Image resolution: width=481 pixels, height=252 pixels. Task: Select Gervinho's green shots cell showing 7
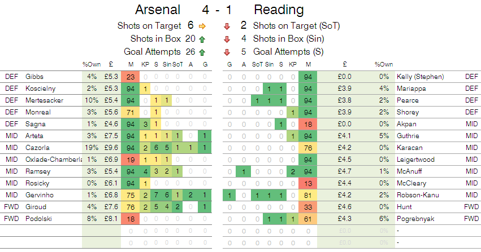[x=156, y=195]
